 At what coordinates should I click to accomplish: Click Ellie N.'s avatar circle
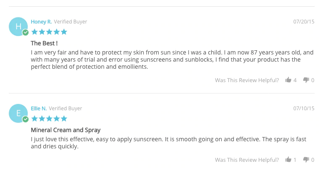(18, 113)
